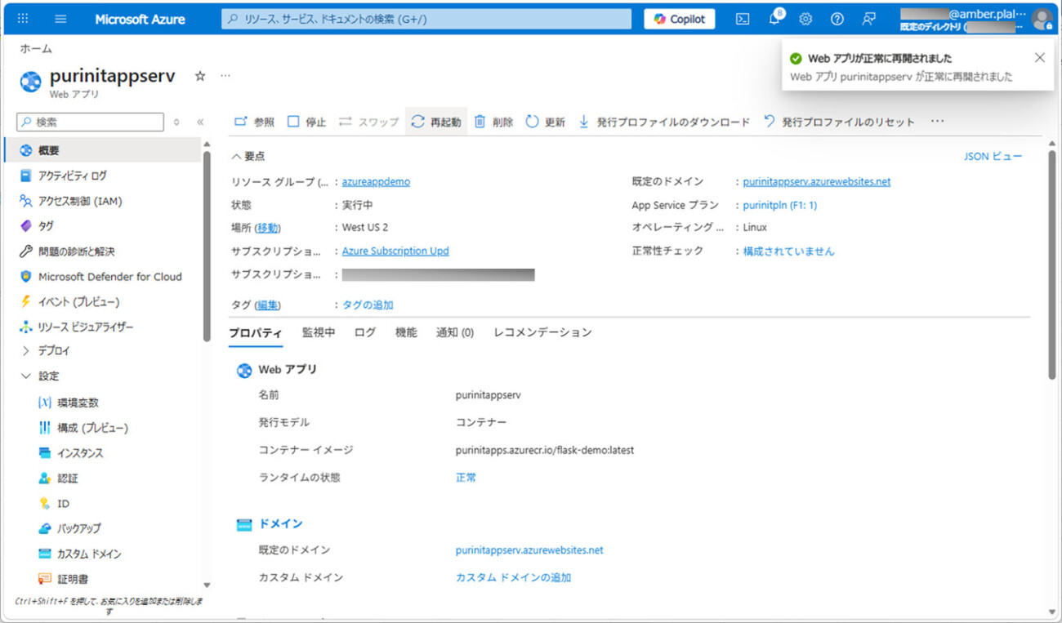Open the ログ tab
This screenshot has width=1062, height=623.
click(364, 332)
